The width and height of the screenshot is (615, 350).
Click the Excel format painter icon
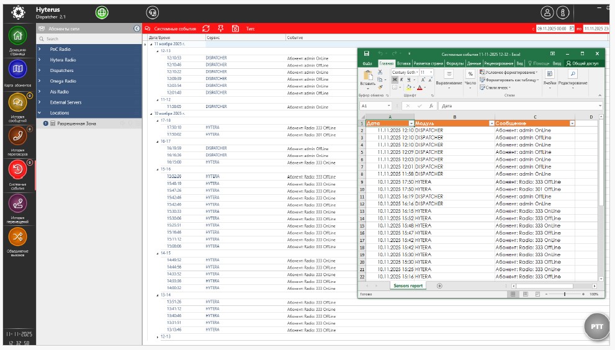click(x=380, y=87)
